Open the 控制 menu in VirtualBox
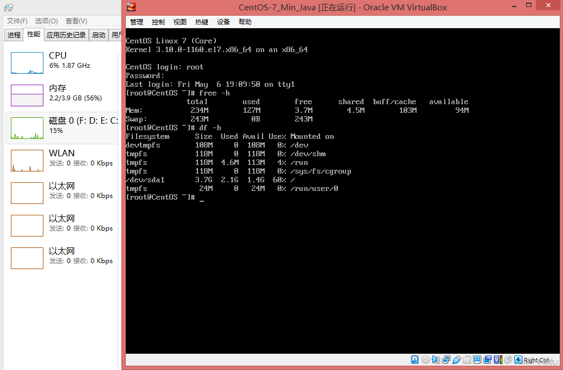 click(x=158, y=22)
